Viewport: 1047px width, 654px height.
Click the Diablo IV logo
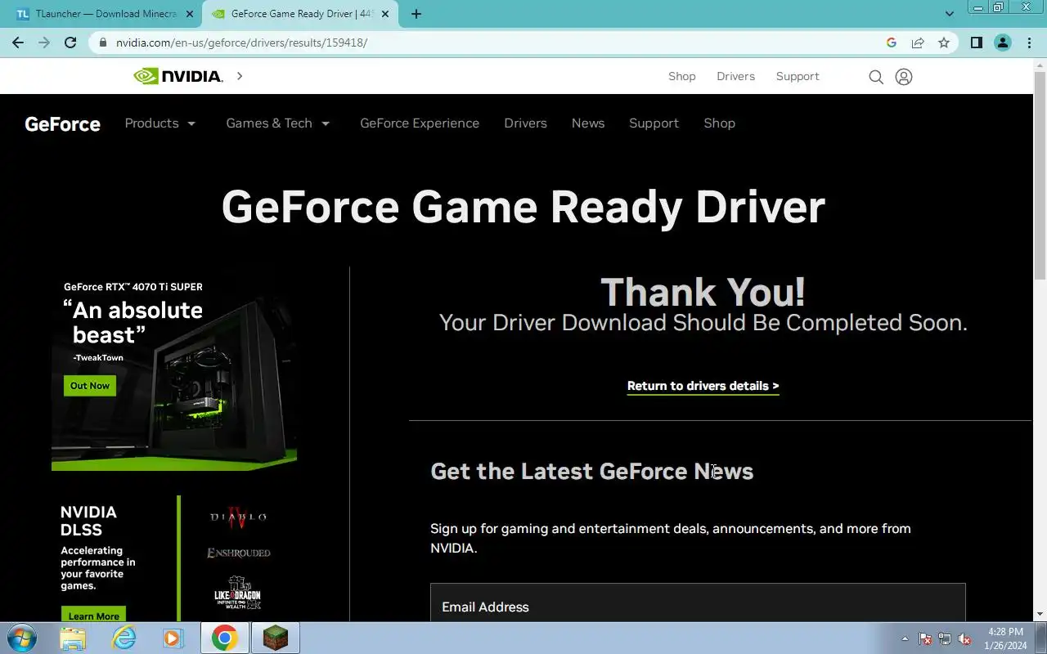(x=238, y=517)
